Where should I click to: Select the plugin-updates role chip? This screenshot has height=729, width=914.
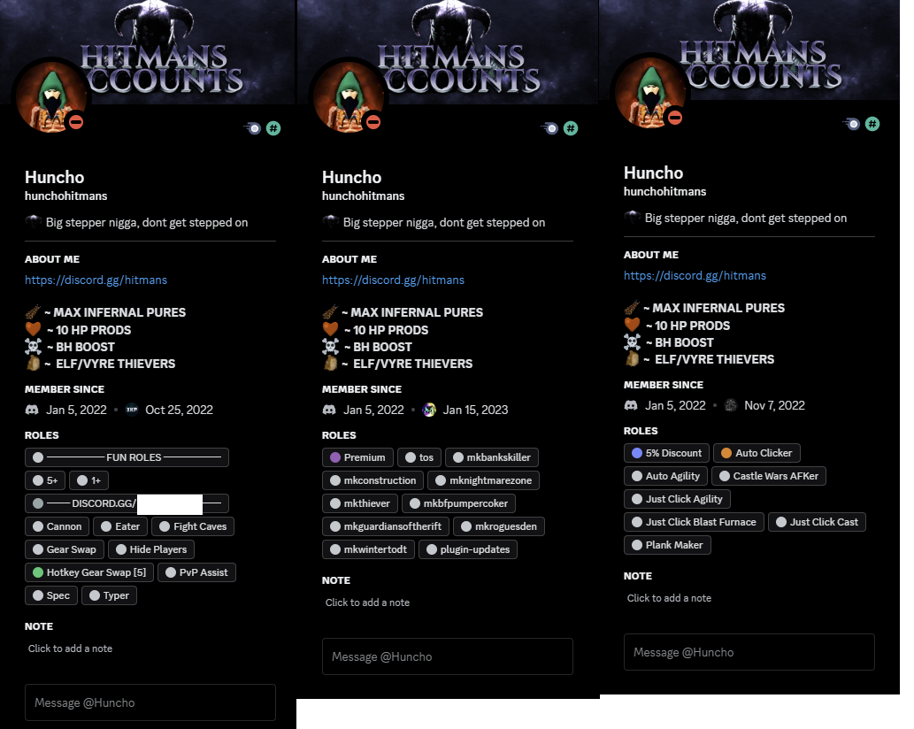tap(468, 549)
